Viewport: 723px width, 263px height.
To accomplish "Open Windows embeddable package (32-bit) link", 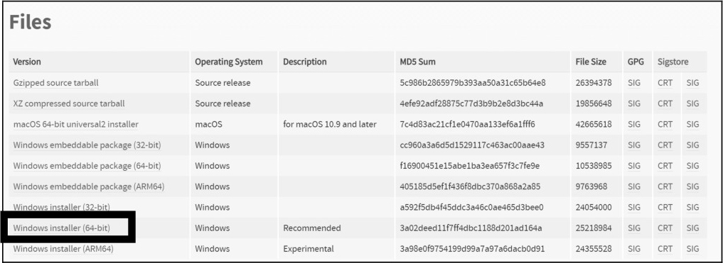I will click(87, 145).
